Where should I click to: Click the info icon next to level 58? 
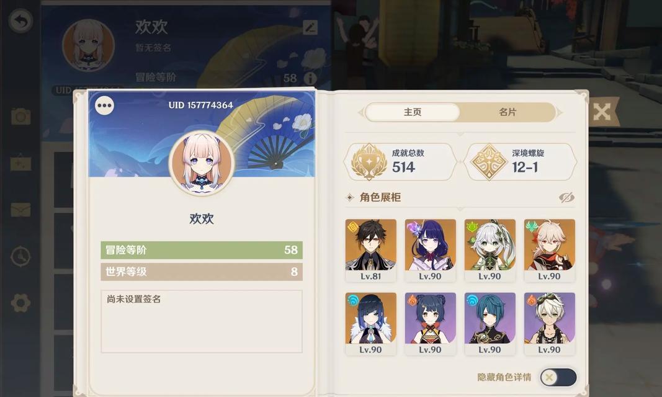pyautogui.click(x=310, y=78)
